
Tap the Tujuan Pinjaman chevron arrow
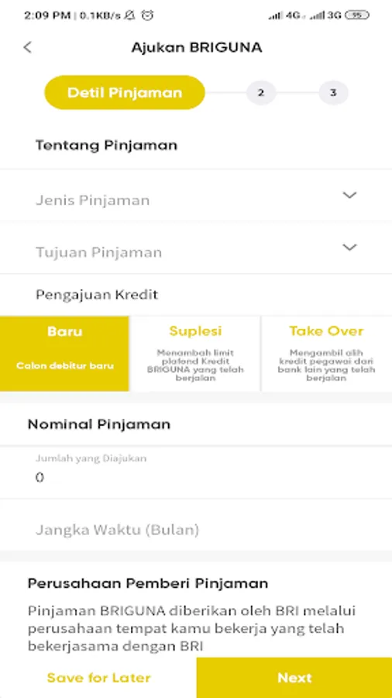click(x=349, y=247)
